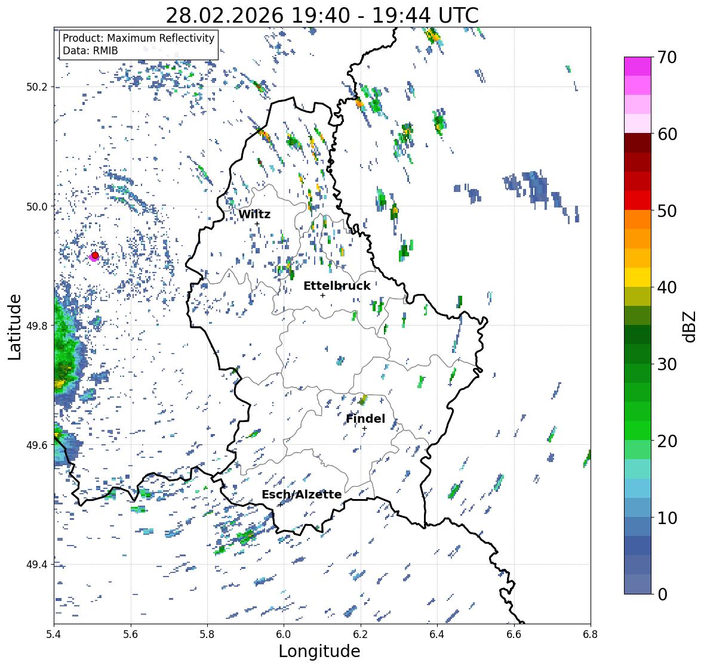This screenshot has width=704, height=666.
Task: Click the 6.6 longitude tick label
Action: 514,634
